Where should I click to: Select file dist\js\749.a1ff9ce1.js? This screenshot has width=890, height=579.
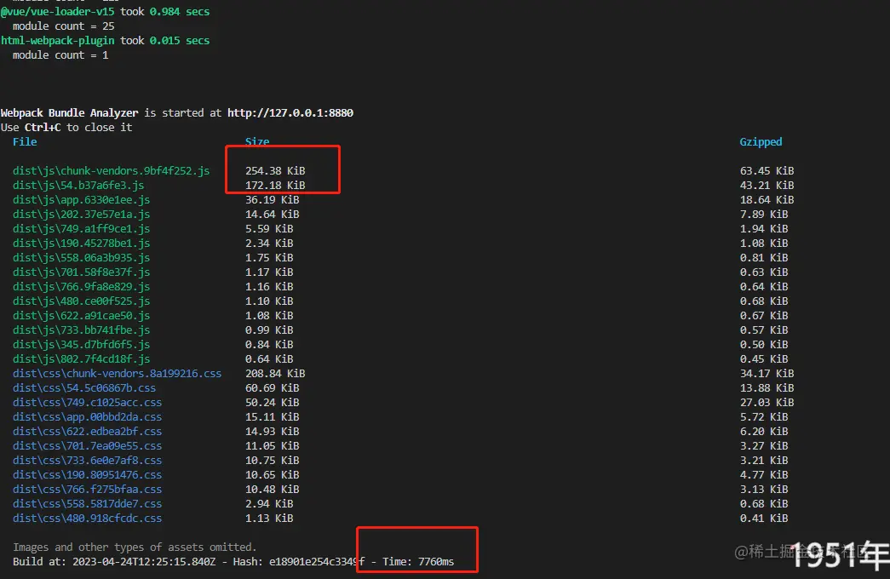81,229
